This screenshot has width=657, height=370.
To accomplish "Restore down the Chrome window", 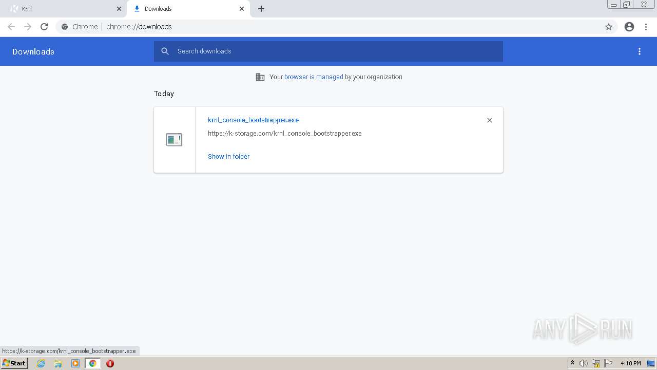I will tap(627, 5).
